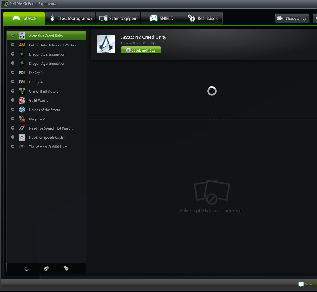Click minus icon beside Call of Duty: Advanced Warfare
317x292 pixels.
pos(13,45)
